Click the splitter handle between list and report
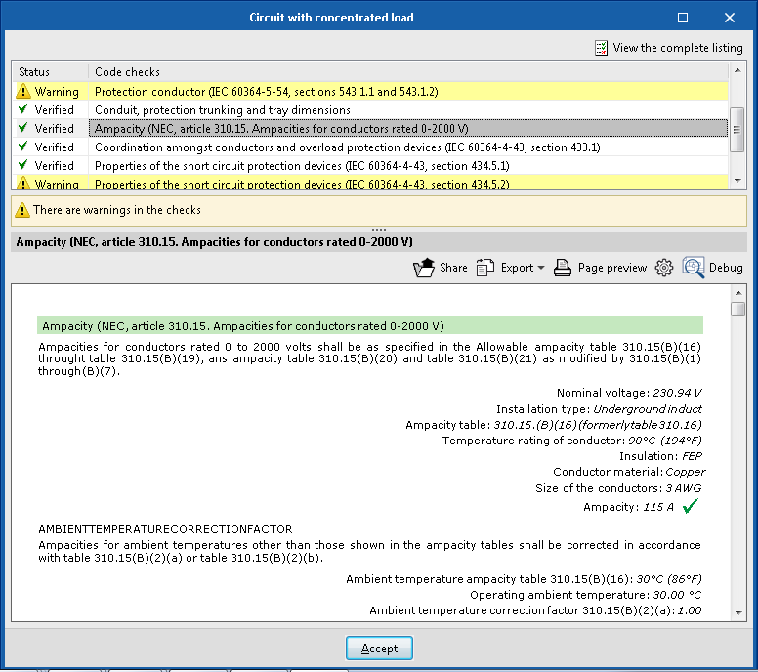Image resolution: width=758 pixels, height=672 pixels. click(379, 230)
